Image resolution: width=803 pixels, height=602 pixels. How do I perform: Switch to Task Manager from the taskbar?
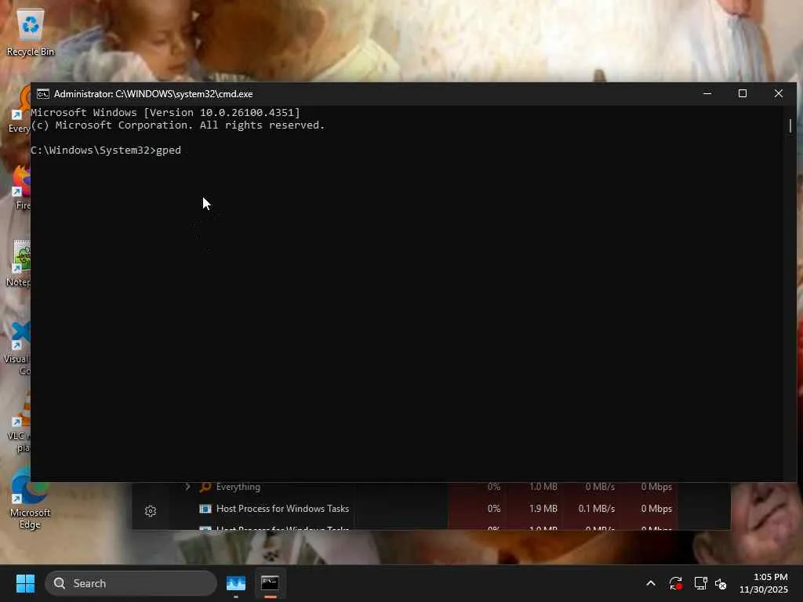pos(236,583)
